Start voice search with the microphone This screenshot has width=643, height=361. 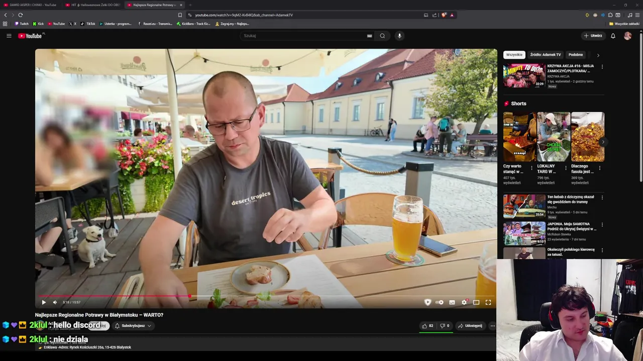point(399,36)
